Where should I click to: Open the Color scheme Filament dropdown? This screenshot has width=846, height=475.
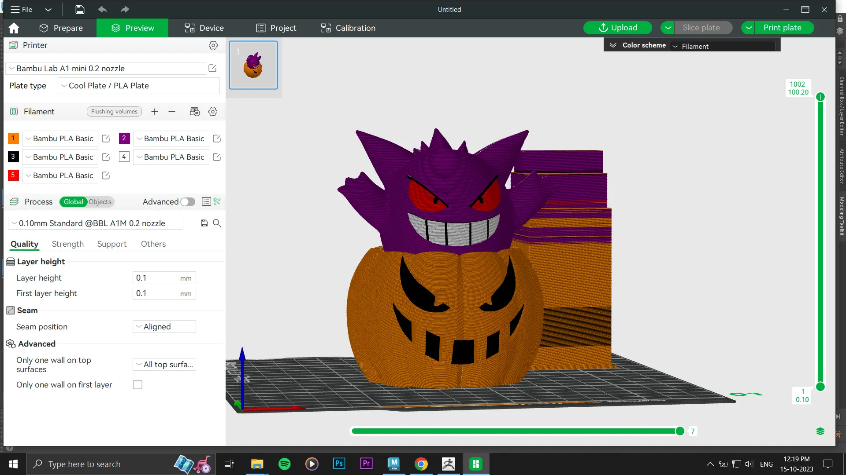point(723,46)
